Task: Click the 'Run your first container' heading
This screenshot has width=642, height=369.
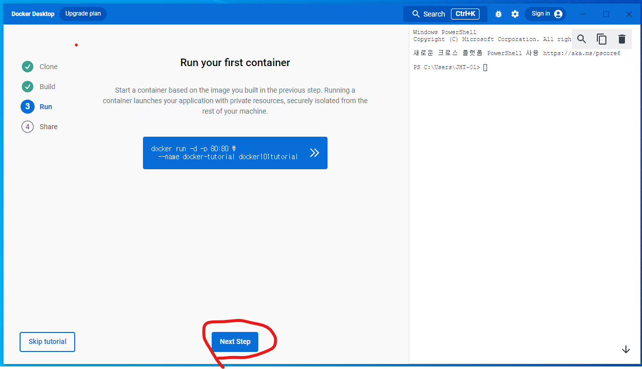Action: click(x=235, y=63)
